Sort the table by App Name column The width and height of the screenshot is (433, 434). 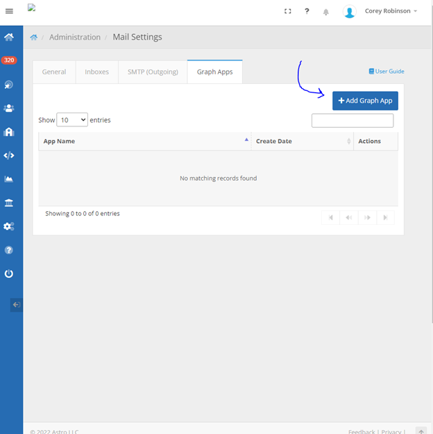coord(144,141)
